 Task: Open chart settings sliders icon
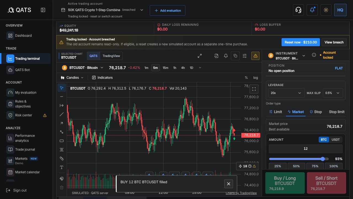pyautogui.click(x=245, y=56)
